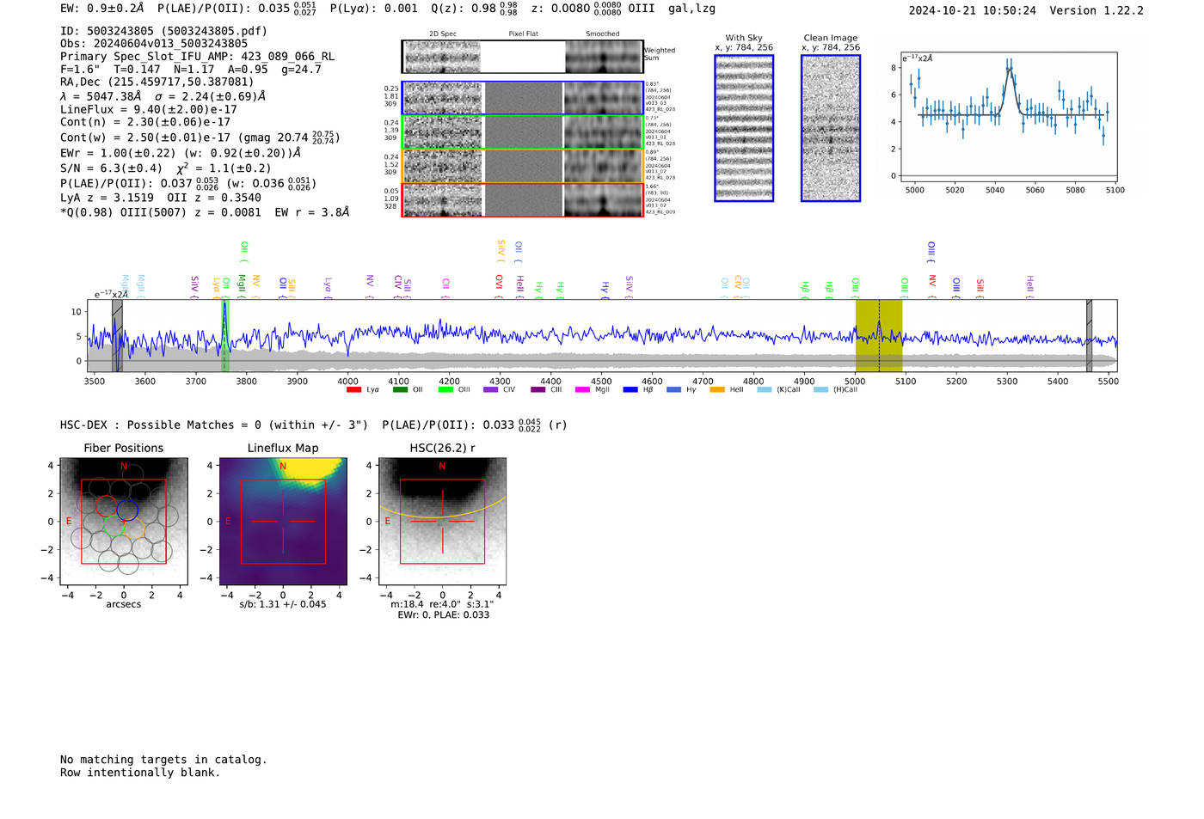
Task: Click the red fiber circle in Fiber Positions
Action: click(x=107, y=507)
